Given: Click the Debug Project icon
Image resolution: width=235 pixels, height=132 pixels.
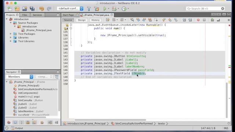Looking at the screenshot, I should [114, 9].
